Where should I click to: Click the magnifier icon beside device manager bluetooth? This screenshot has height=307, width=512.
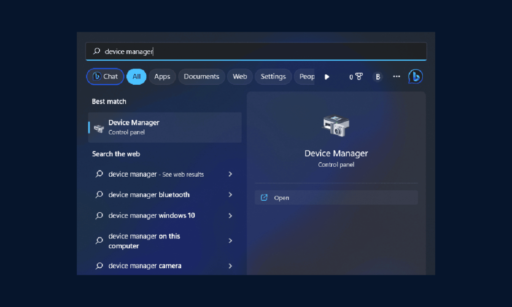tap(99, 194)
